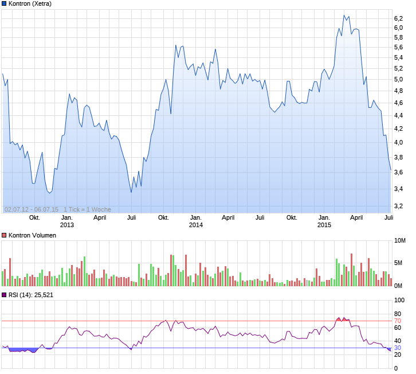Click the red Kontron Volumen legend swatch

click(4, 235)
